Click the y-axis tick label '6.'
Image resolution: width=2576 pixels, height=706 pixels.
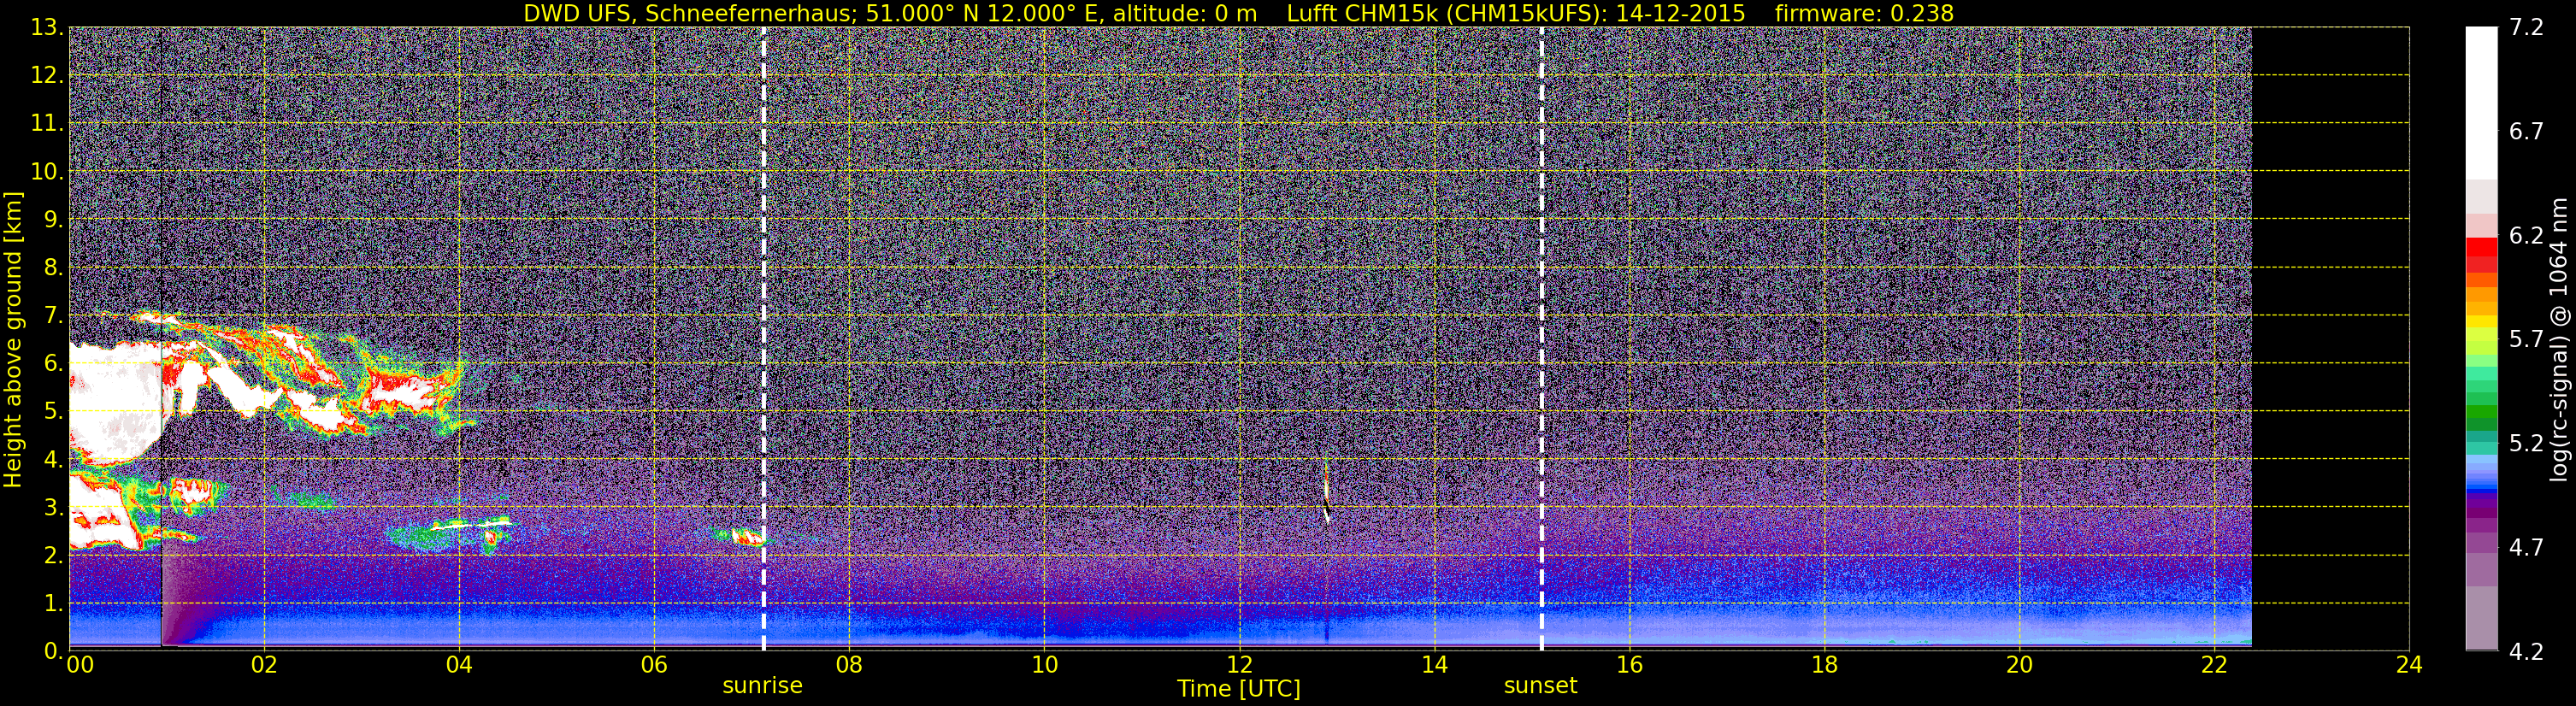pos(53,363)
